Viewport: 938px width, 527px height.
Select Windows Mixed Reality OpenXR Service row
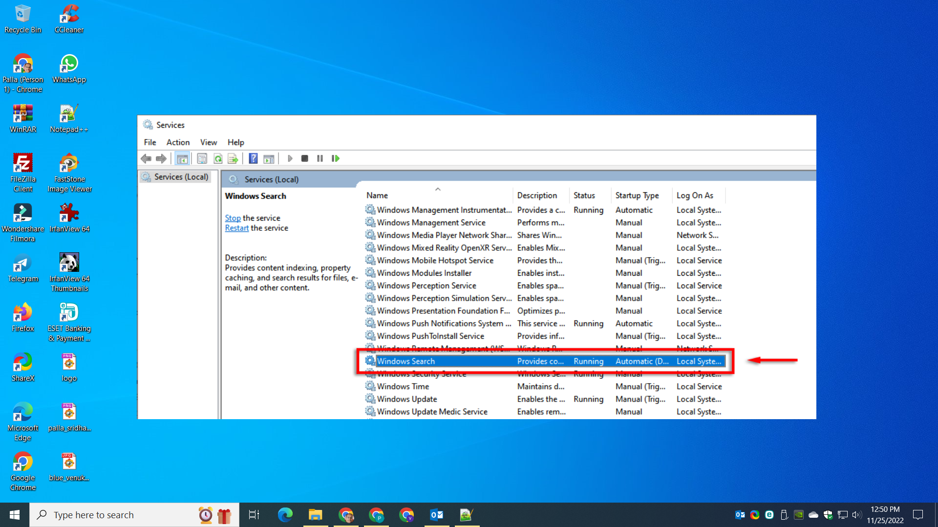pyautogui.click(x=545, y=248)
